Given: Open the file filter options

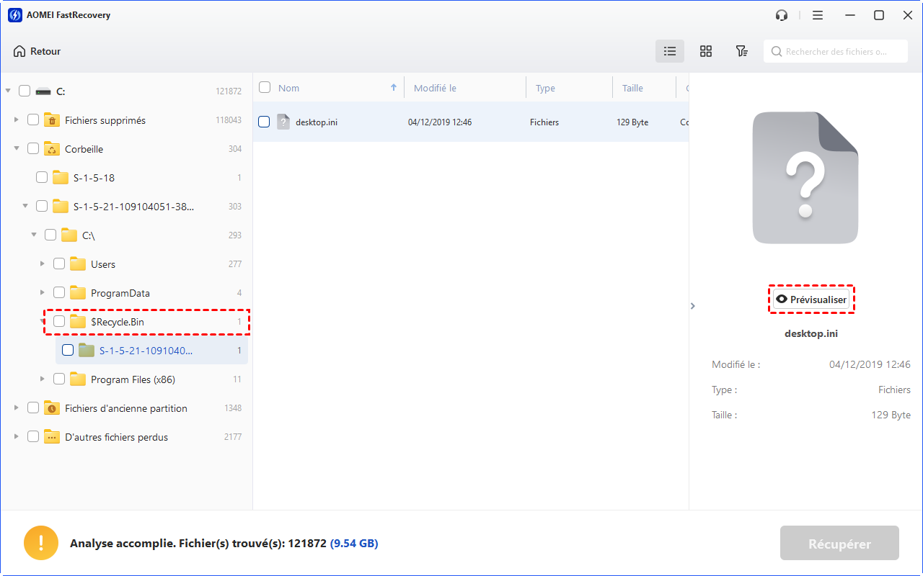Looking at the screenshot, I should pyautogui.click(x=741, y=51).
